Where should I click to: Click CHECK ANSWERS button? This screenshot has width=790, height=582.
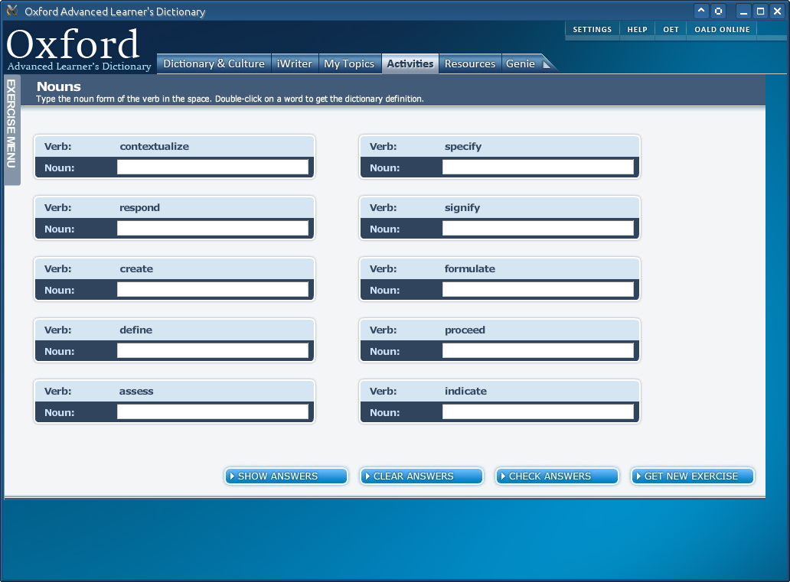[x=557, y=476]
